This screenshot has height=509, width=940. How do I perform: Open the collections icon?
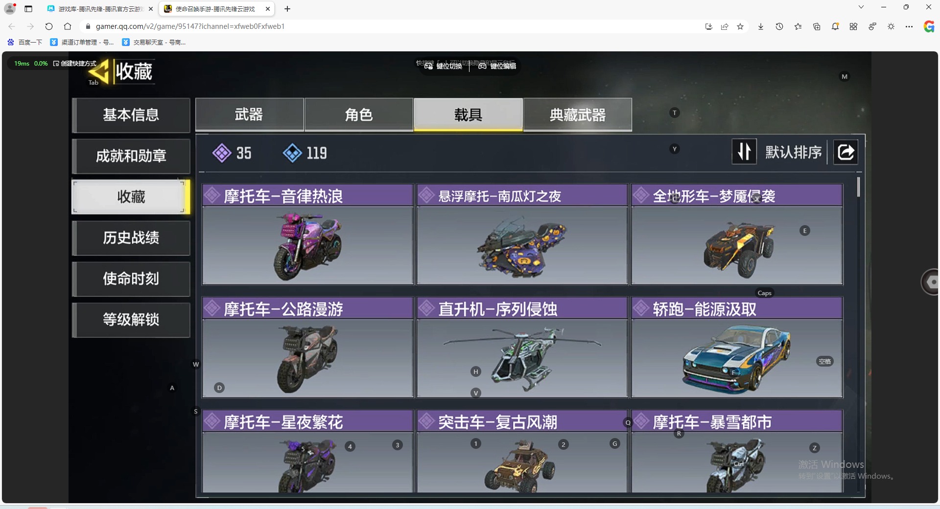pos(817,26)
